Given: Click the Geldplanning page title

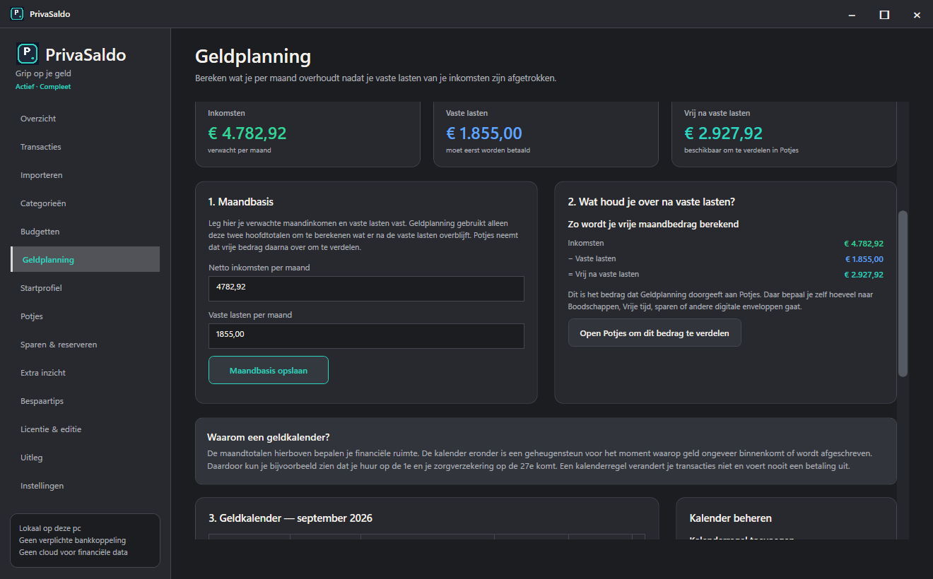Looking at the screenshot, I should [253, 56].
